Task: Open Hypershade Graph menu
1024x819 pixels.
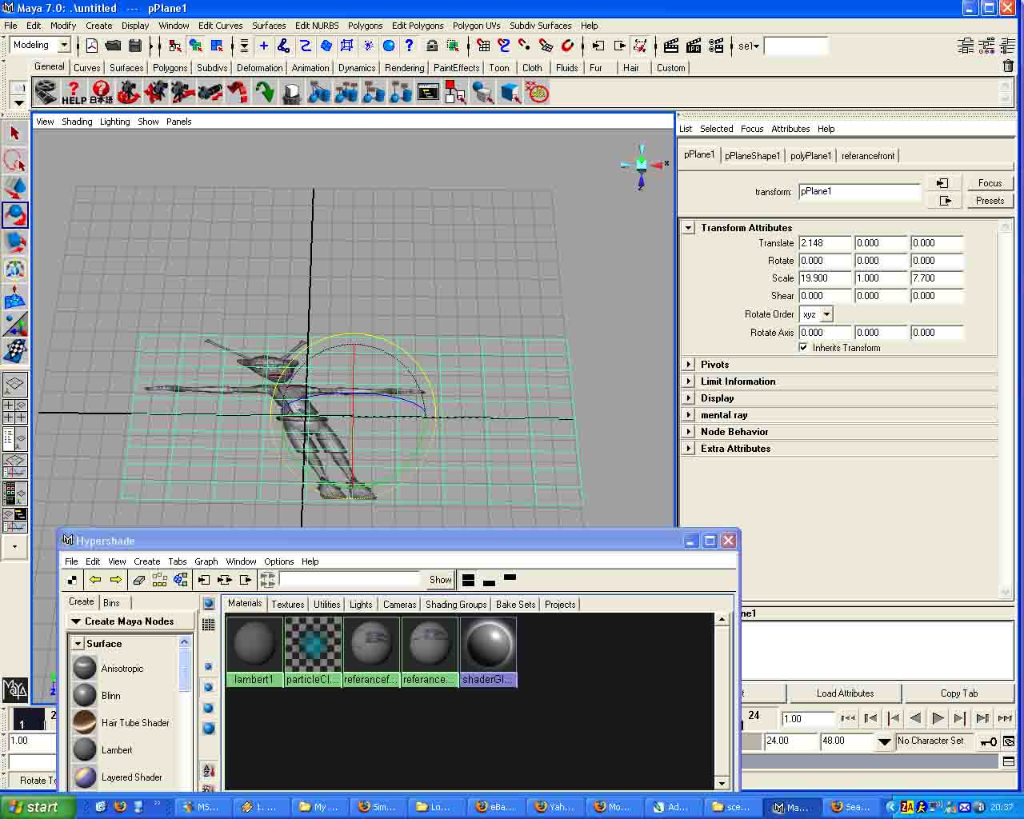Action: point(206,561)
